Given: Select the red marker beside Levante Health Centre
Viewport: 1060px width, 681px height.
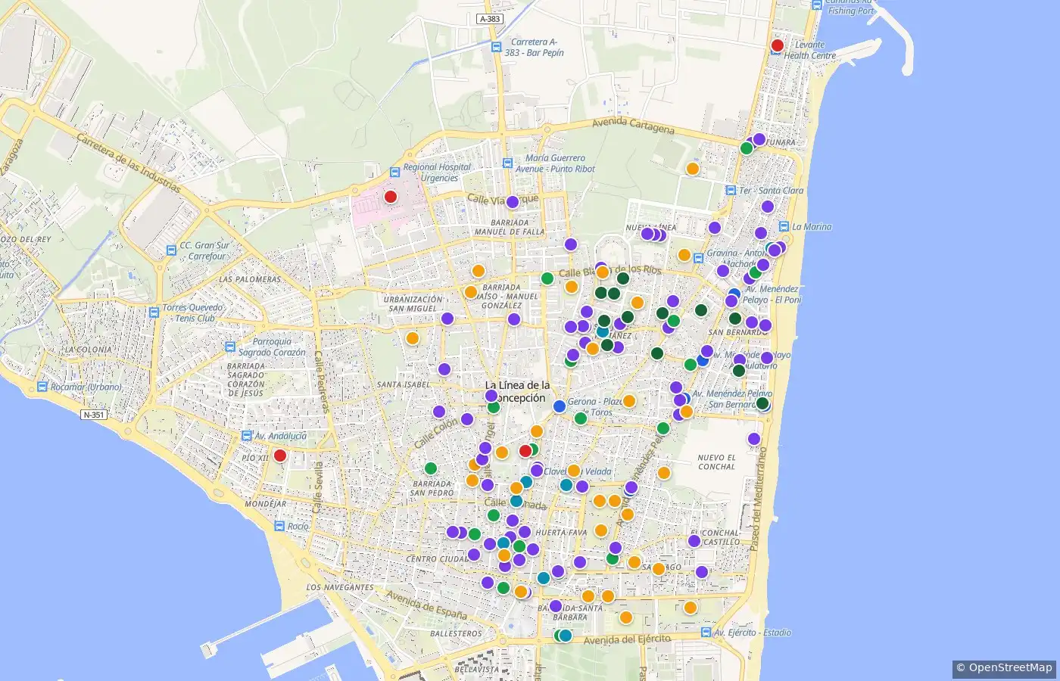Looking at the screenshot, I should point(777,45).
